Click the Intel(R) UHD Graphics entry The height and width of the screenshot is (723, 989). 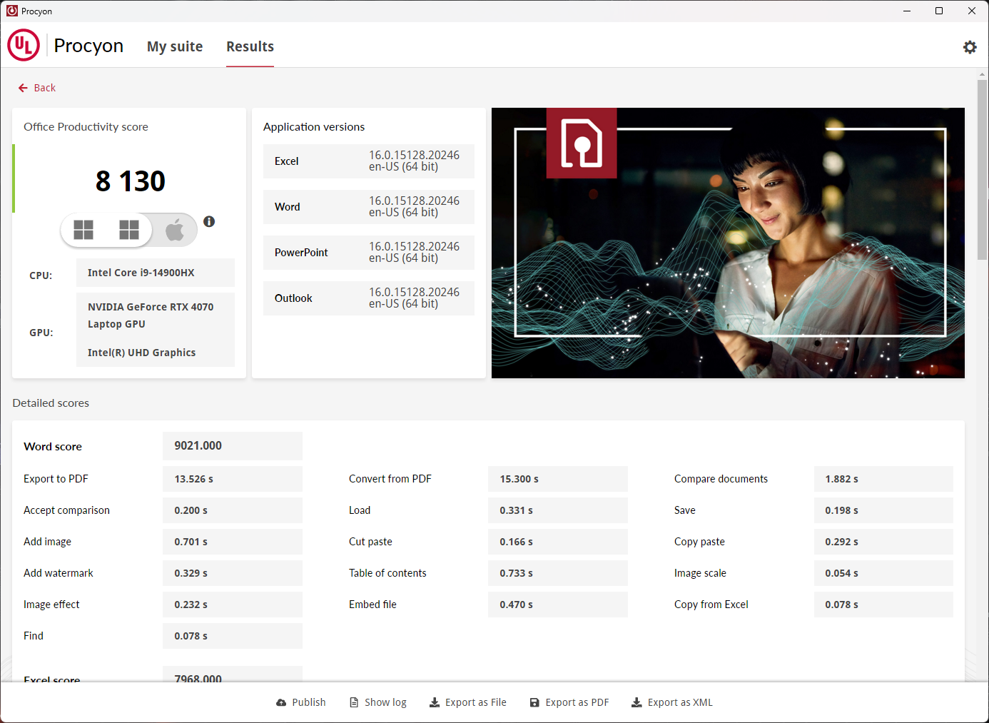point(141,353)
